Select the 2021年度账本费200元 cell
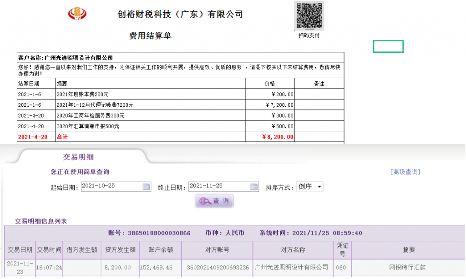This screenshot has width=466, height=279. [x=150, y=95]
